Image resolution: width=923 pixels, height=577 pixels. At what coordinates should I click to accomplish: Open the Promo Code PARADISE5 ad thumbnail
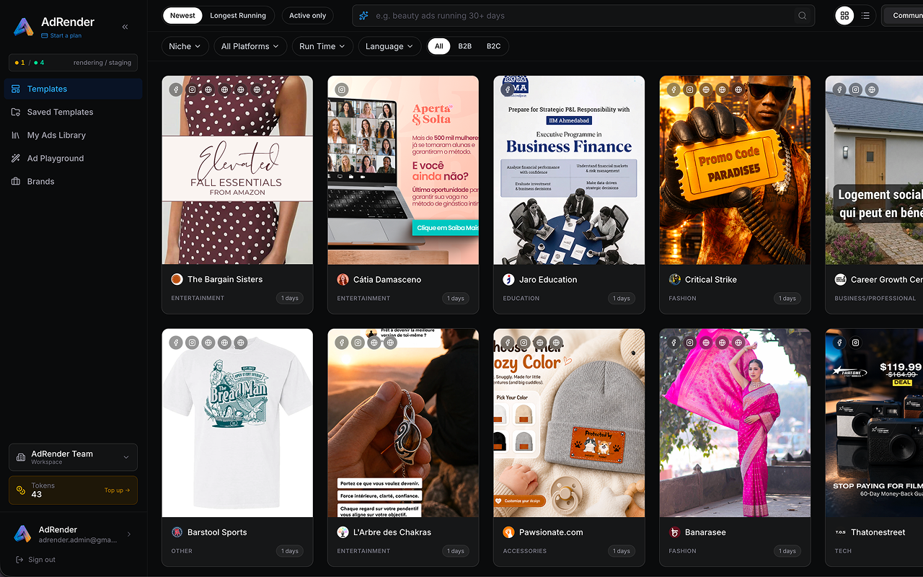pos(735,170)
